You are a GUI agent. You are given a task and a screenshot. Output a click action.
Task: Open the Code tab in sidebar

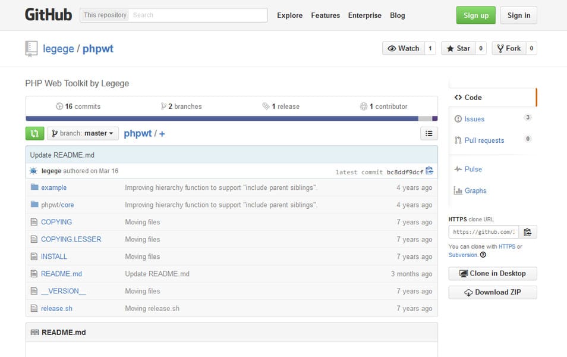pyautogui.click(x=493, y=98)
